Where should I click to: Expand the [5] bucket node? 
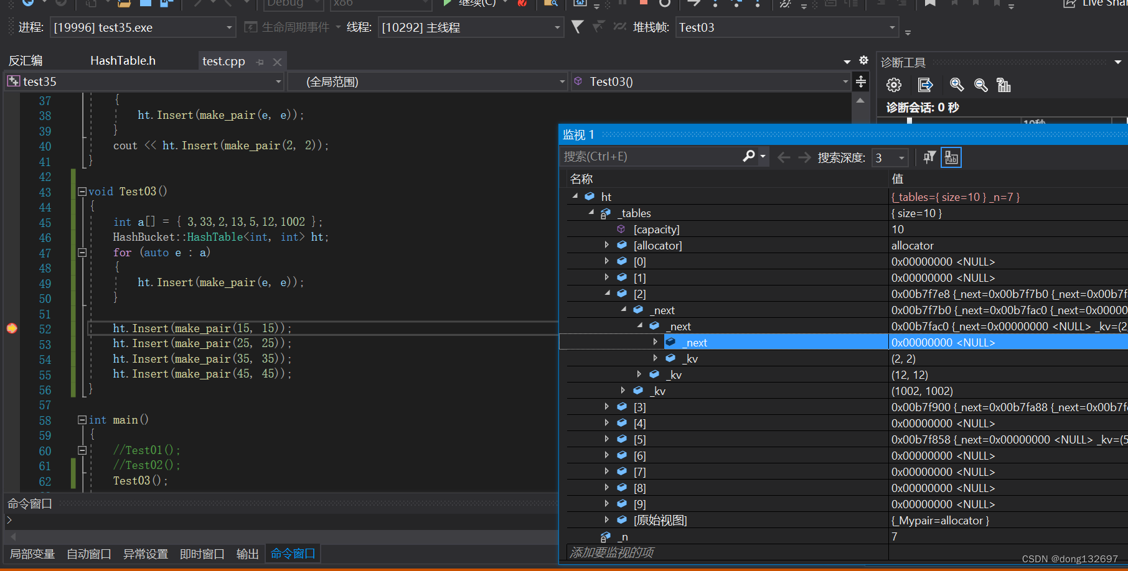(607, 439)
